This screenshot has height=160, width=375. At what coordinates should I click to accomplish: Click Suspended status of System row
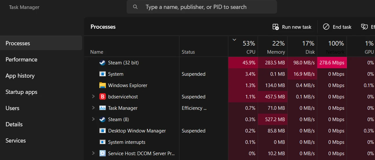pyautogui.click(x=193, y=74)
